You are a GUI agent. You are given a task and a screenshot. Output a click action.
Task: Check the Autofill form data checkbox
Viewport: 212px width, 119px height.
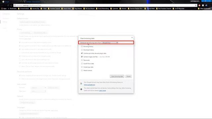click(x=82, y=63)
